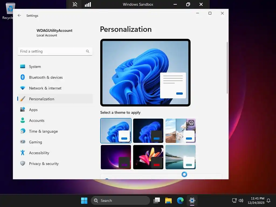Click the search magnifier in Find a setting
The height and width of the screenshot is (207, 276).
88,51
